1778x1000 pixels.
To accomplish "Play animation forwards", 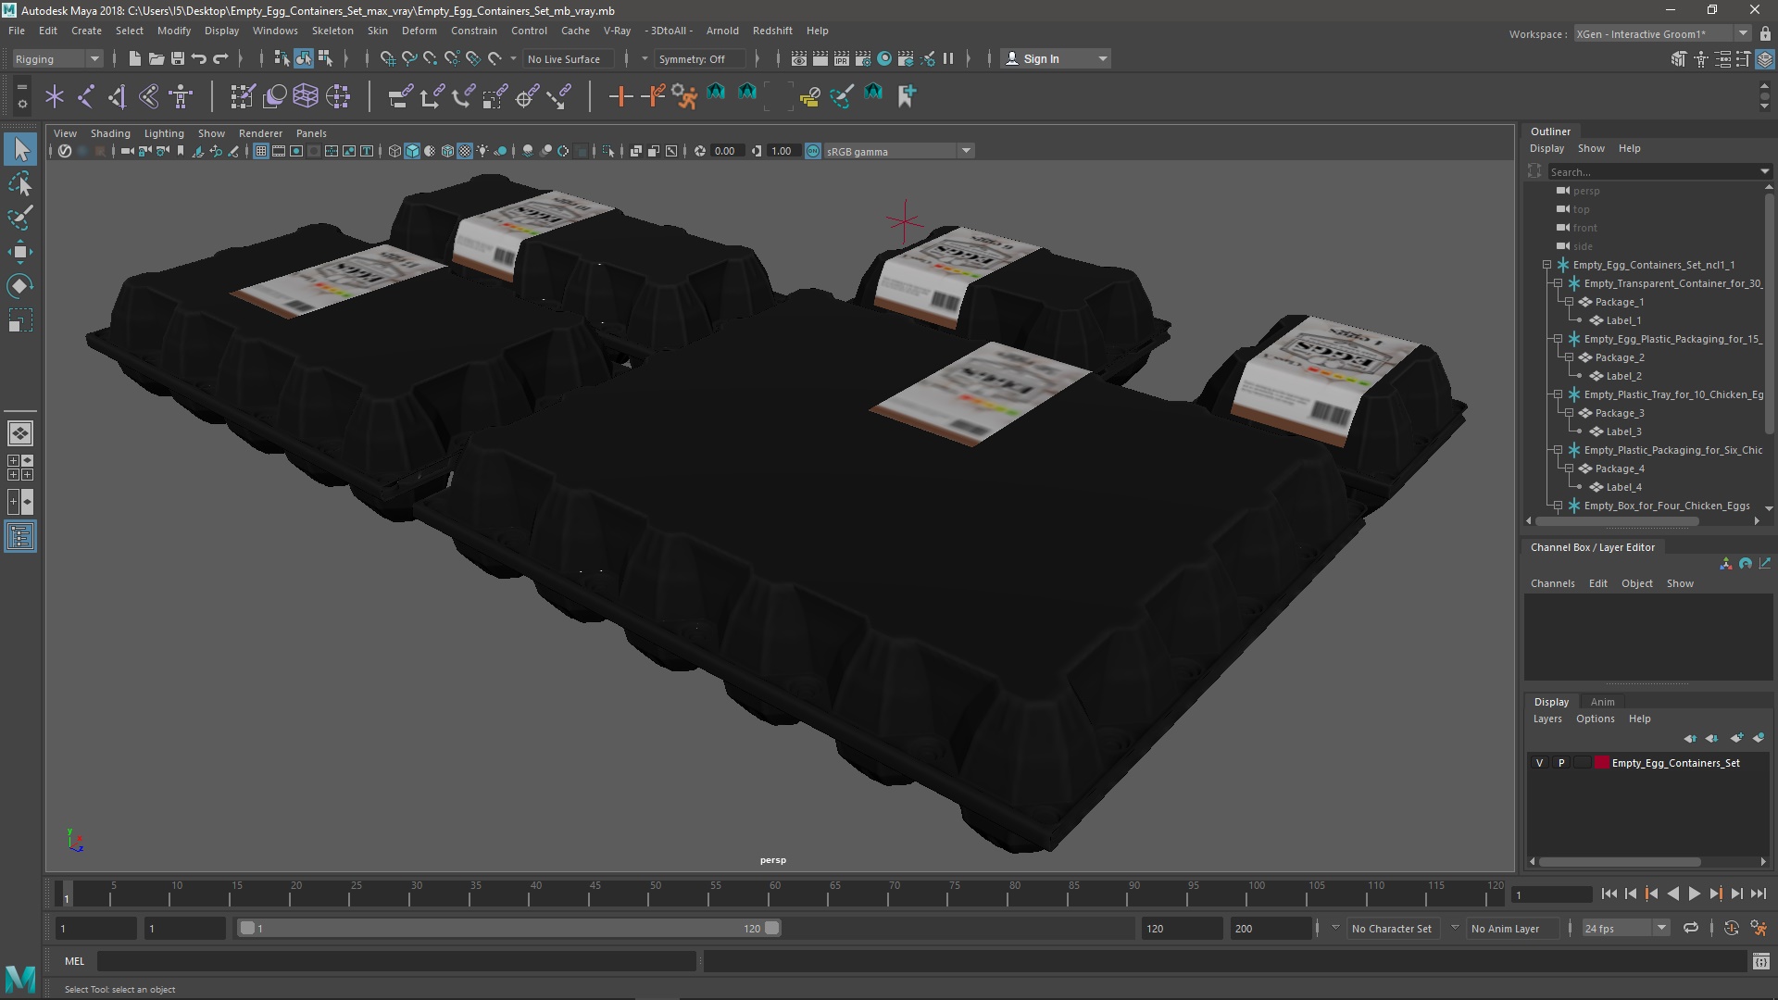I will [x=1694, y=894].
